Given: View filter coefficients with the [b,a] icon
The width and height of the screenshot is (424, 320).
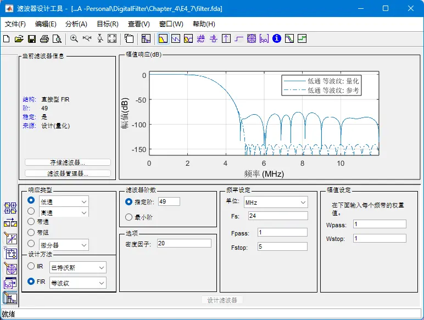Looking at the screenshot, I should pyautogui.click(x=264, y=38).
